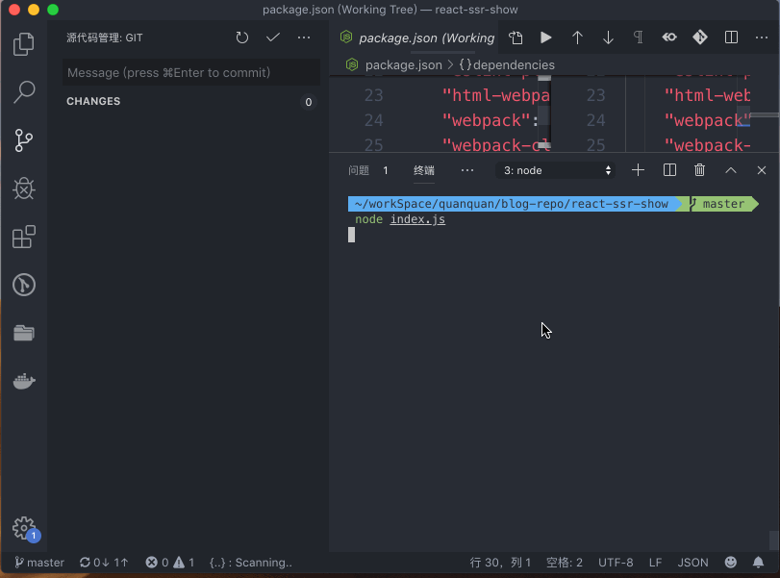Click the index.js link in the terminal
The height and width of the screenshot is (578, 780).
(x=417, y=219)
